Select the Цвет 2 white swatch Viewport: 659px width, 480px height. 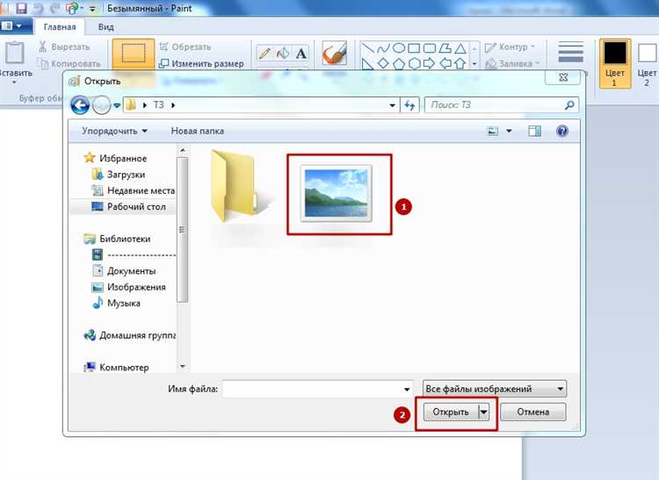click(647, 63)
